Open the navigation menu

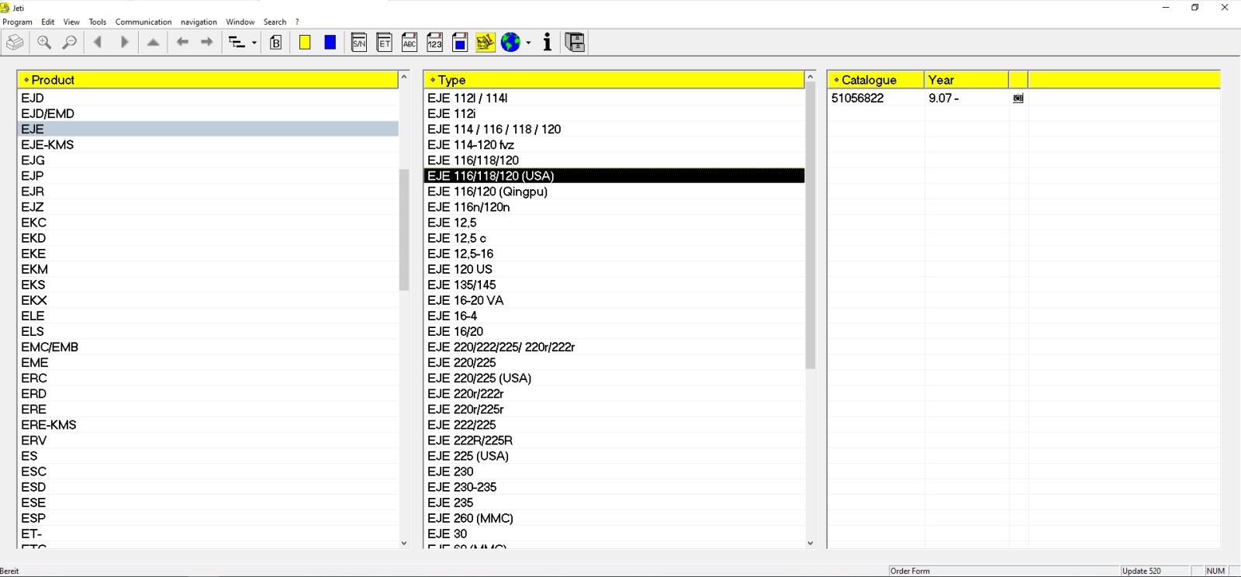coord(199,22)
